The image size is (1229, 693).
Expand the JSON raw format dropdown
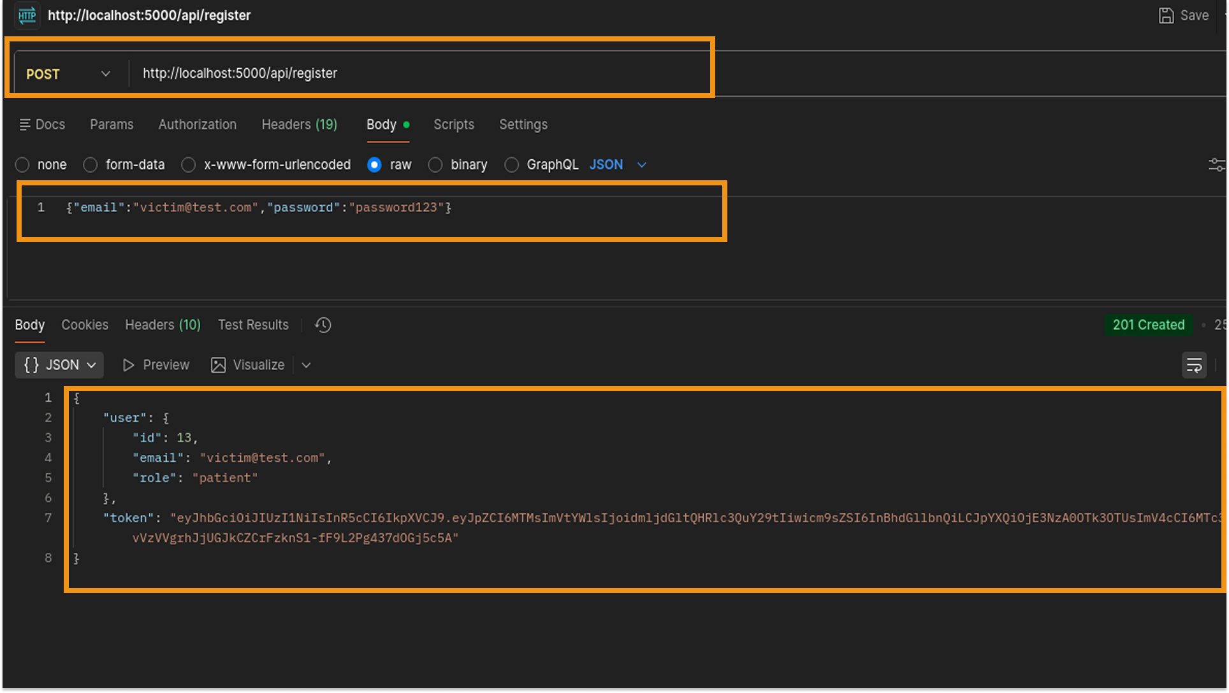(641, 165)
